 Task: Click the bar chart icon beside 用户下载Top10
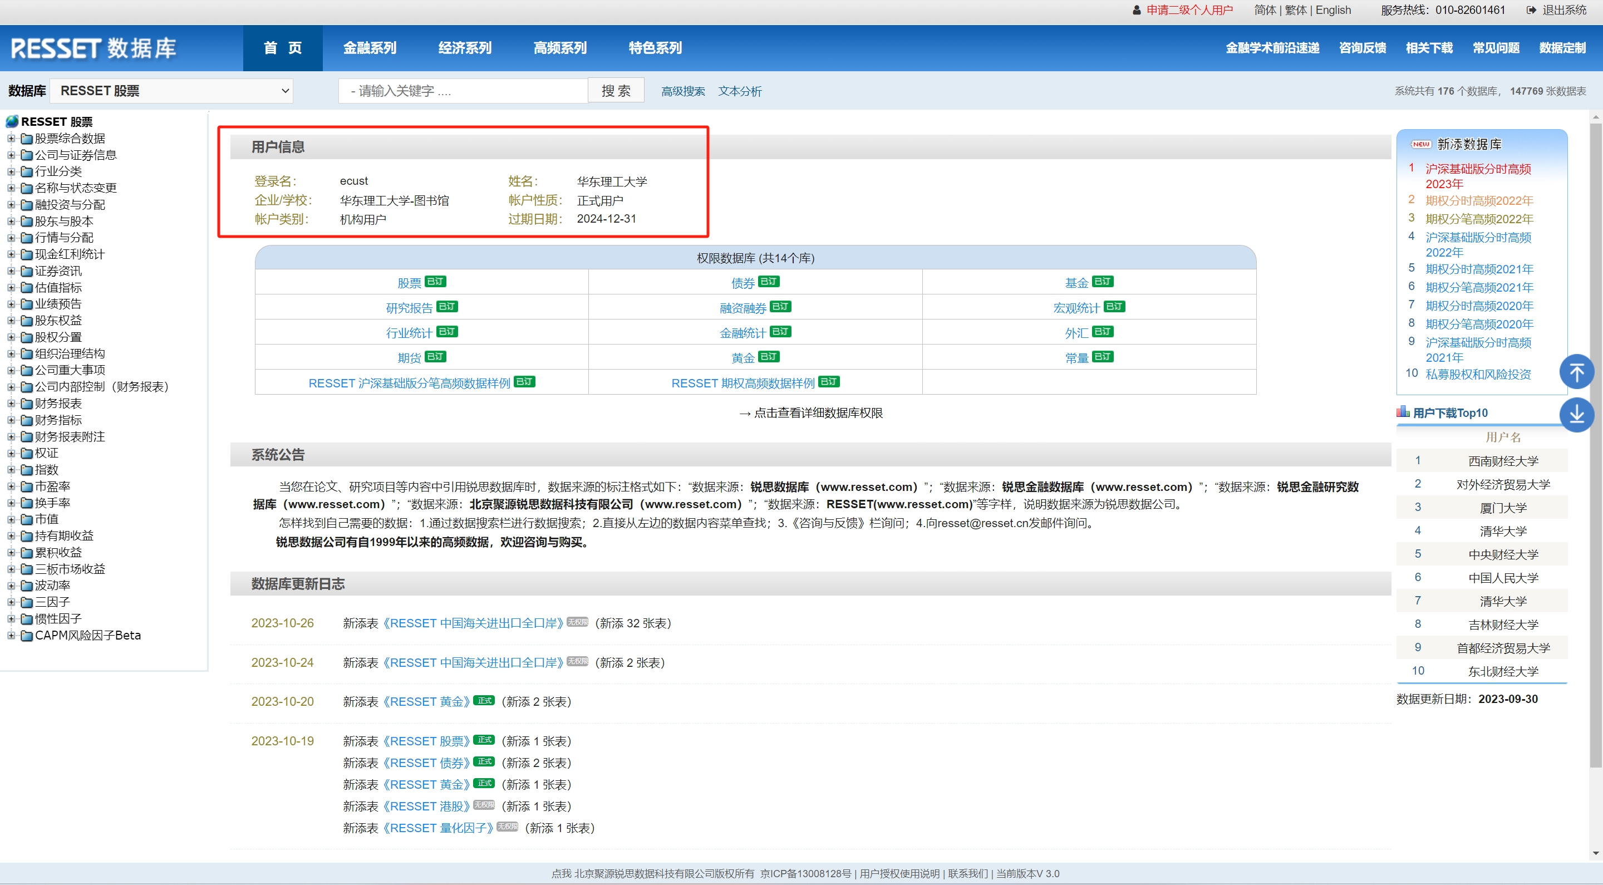point(1403,412)
